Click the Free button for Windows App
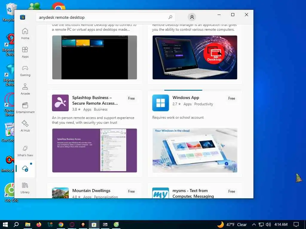Viewport: 306px width, 229px height. 232,98
